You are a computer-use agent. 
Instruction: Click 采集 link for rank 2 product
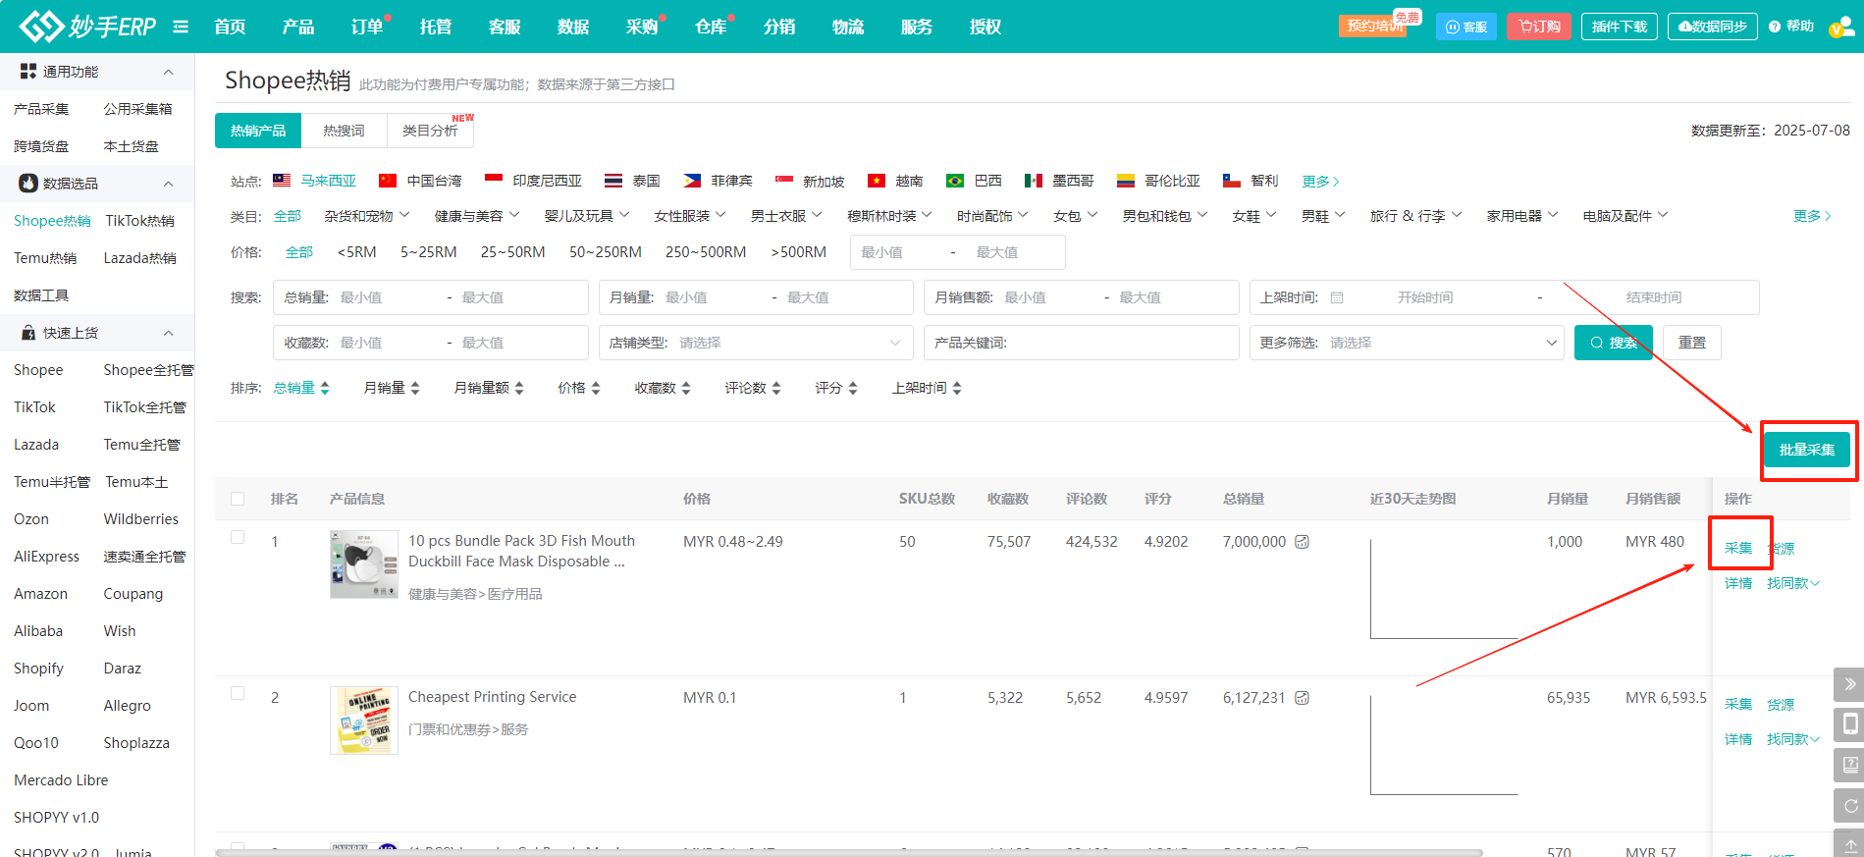1738,705
